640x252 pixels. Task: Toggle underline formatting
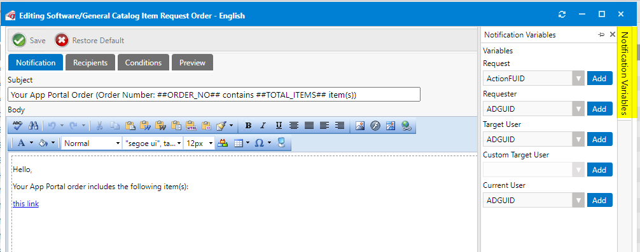(x=279, y=126)
